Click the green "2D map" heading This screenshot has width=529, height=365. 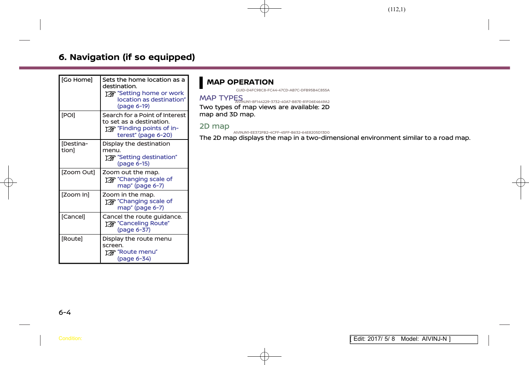pos(214,126)
